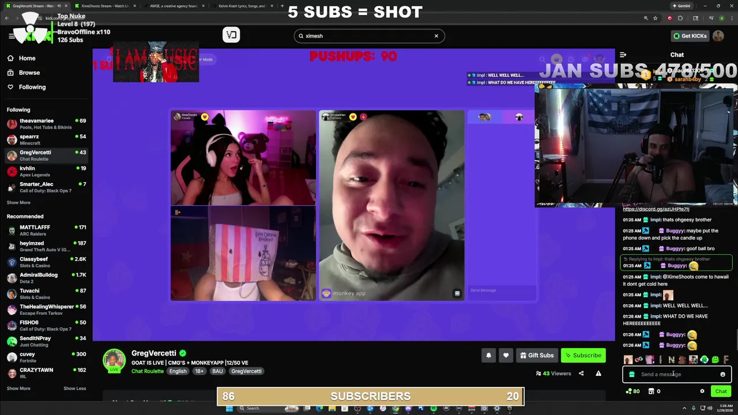Viewport: 738px width, 415px height.
Task: Clear the ximesh search with X
Action: pyautogui.click(x=436, y=36)
